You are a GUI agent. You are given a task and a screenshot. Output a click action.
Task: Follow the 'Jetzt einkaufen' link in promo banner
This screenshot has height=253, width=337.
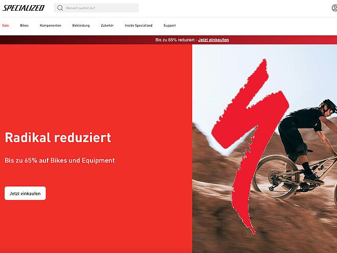[213, 40]
